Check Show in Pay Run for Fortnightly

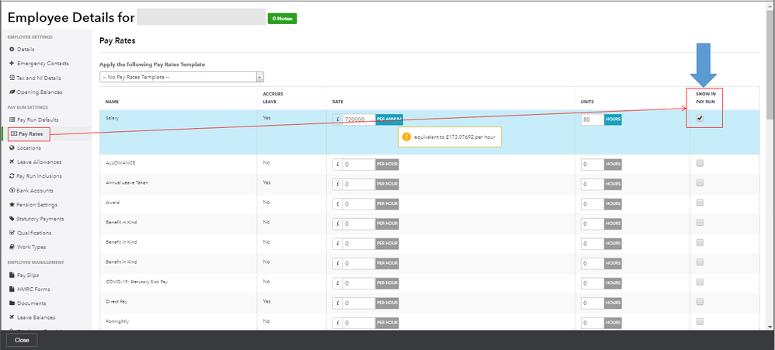(x=700, y=321)
